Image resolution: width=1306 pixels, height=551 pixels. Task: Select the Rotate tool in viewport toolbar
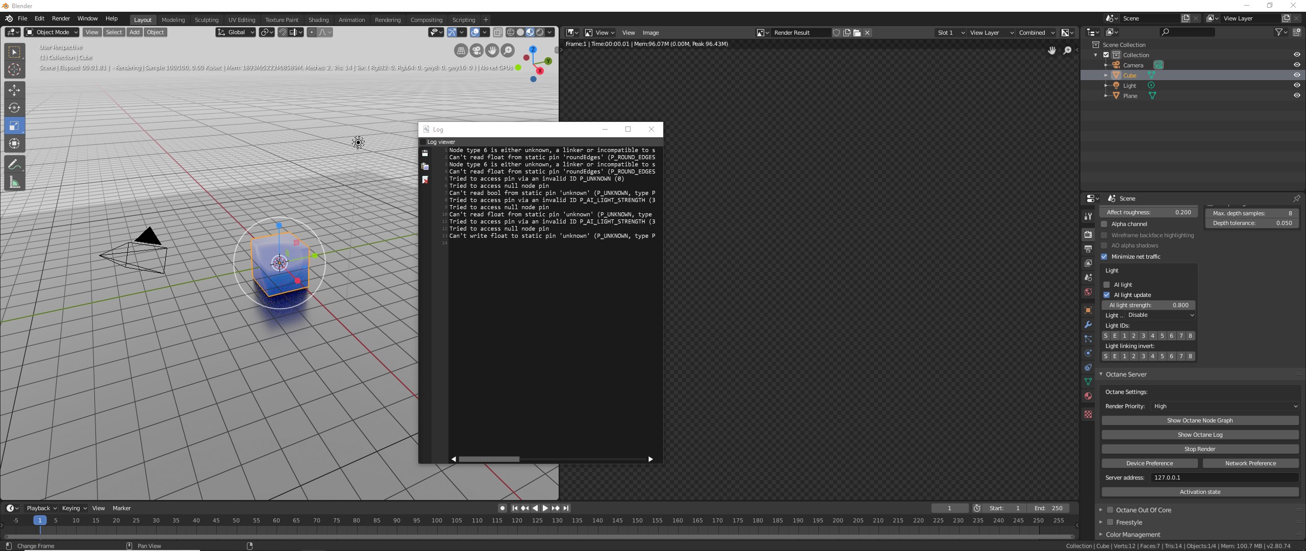click(14, 108)
